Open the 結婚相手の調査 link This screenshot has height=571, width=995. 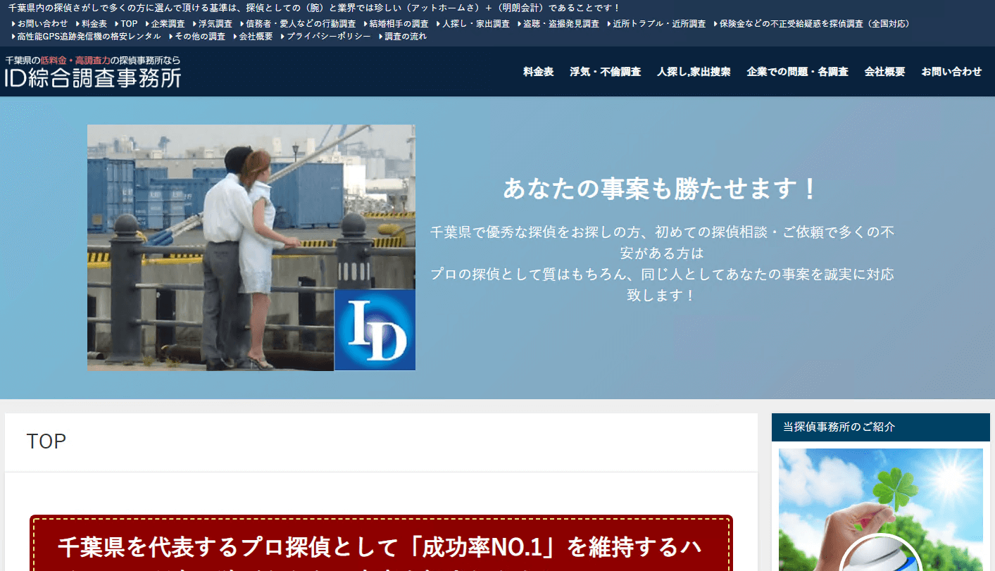[x=399, y=24]
